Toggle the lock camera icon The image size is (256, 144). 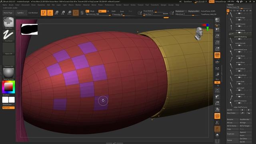(x=217, y=74)
